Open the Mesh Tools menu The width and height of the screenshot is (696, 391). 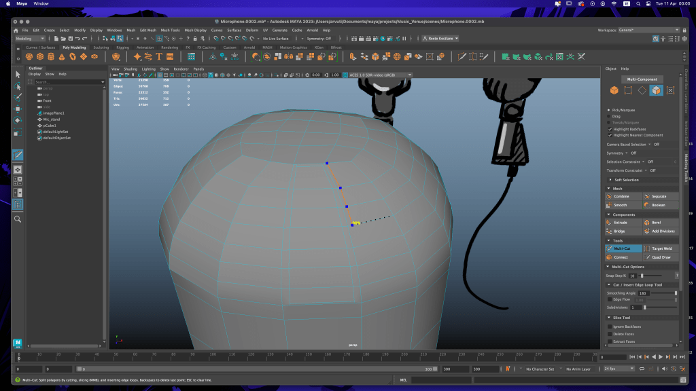[x=171, y=31]
